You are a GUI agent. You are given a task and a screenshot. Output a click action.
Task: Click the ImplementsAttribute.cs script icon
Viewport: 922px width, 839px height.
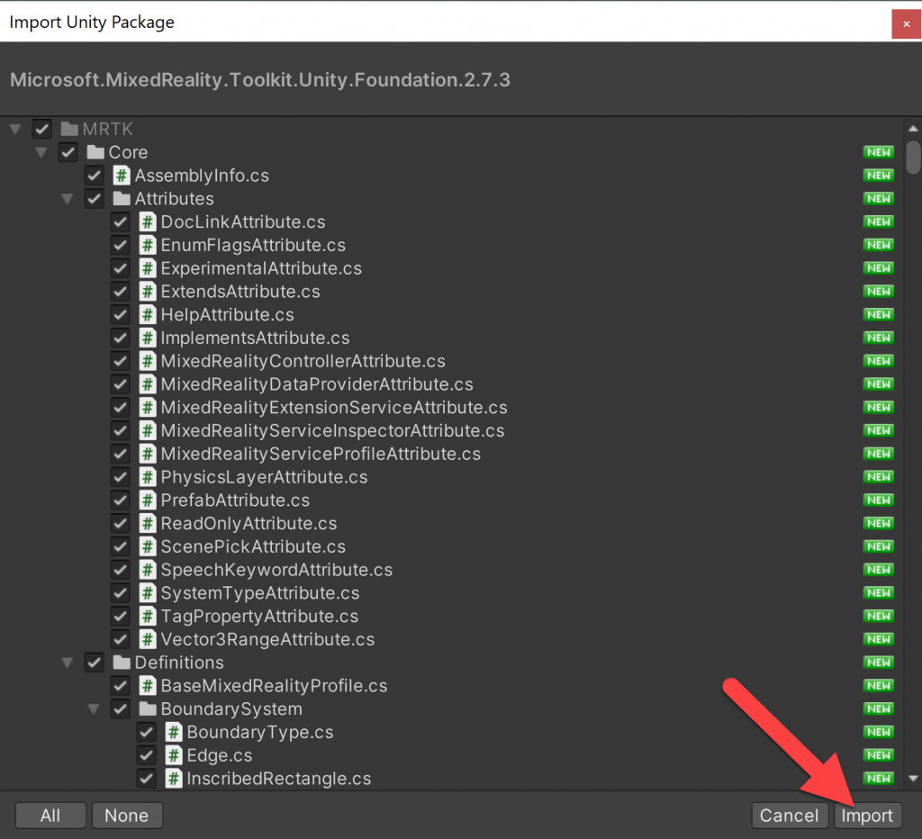(148, 338)
